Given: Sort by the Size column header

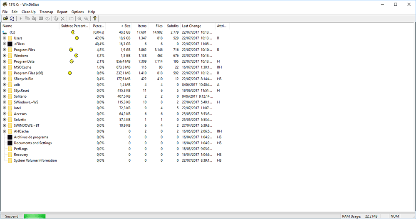Looking at the screenshot, I should (119, 26).
